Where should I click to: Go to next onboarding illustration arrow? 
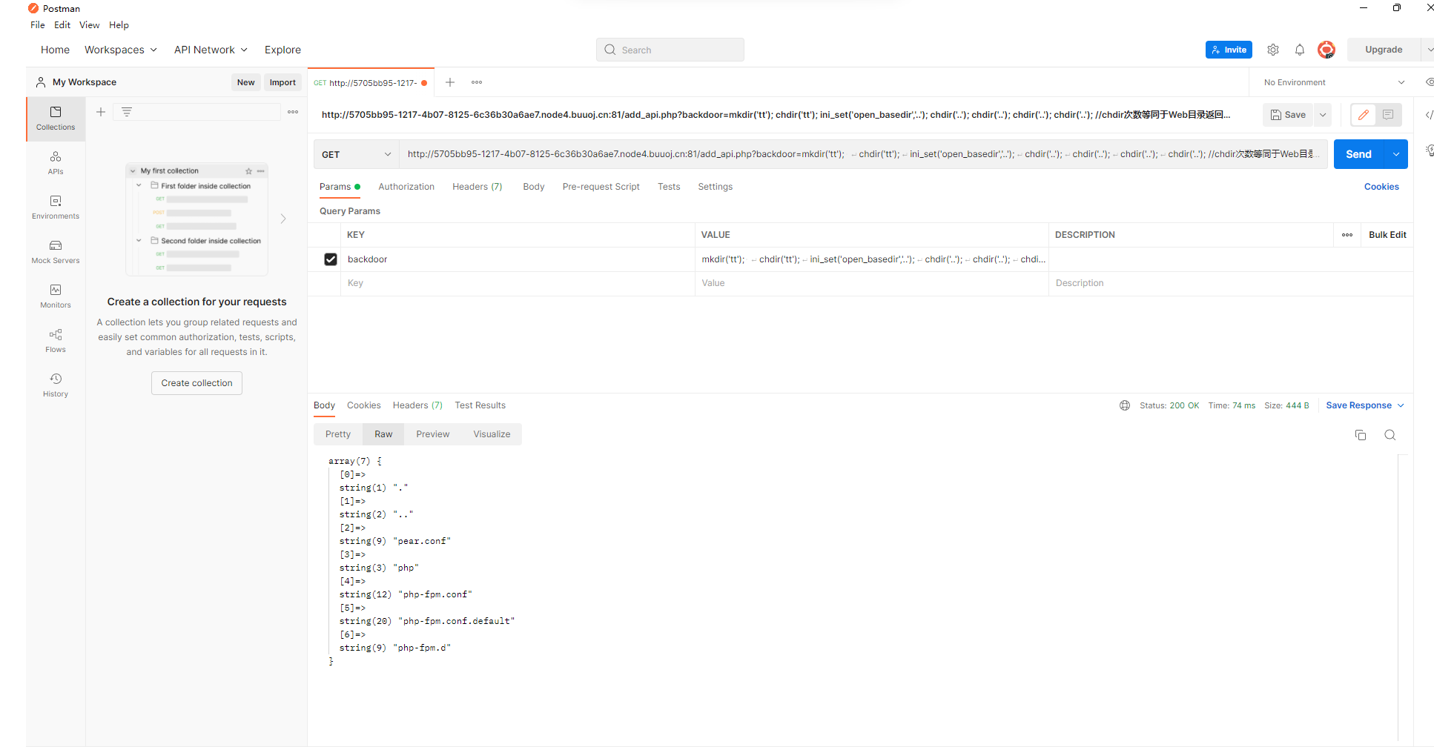(283, 219)
